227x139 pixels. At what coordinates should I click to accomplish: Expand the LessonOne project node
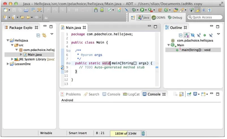[x=8, y=64]
